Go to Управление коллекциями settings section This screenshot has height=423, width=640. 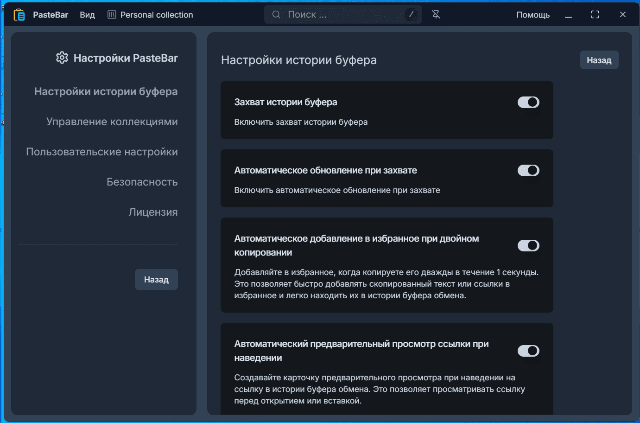[x=112, y=122]
